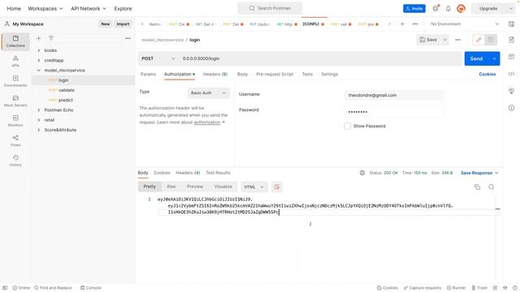Open the settings gear icon in the header
This screenshot has height=292, width=520.
[x=435, y=8]
